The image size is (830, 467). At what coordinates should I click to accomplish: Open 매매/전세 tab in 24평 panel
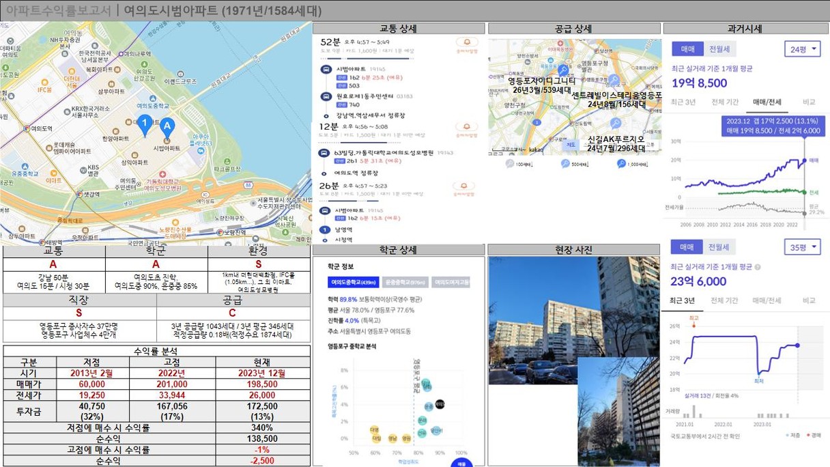click(767, 102)
